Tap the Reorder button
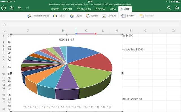The height and width of the screenshot is (112, 181). pos(146,16)
